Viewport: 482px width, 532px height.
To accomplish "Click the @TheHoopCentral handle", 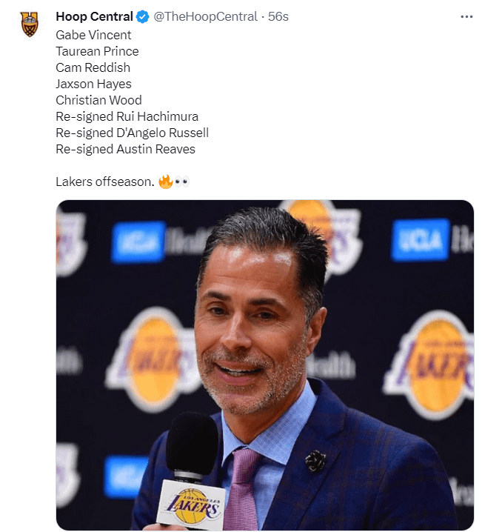I will point(205,16).
